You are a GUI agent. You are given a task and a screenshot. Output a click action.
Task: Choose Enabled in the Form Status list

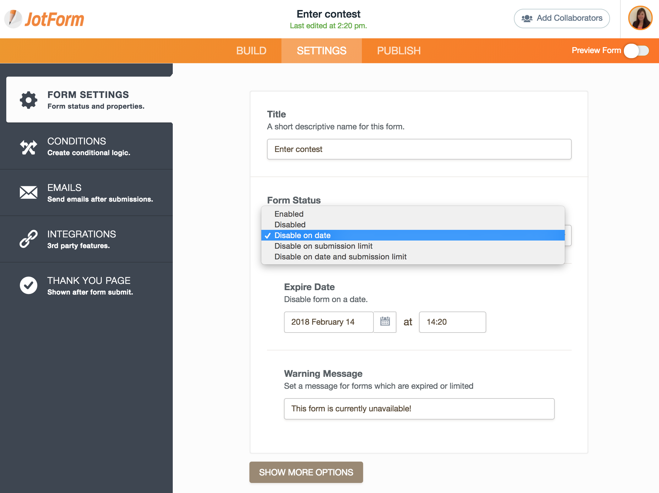413,214
